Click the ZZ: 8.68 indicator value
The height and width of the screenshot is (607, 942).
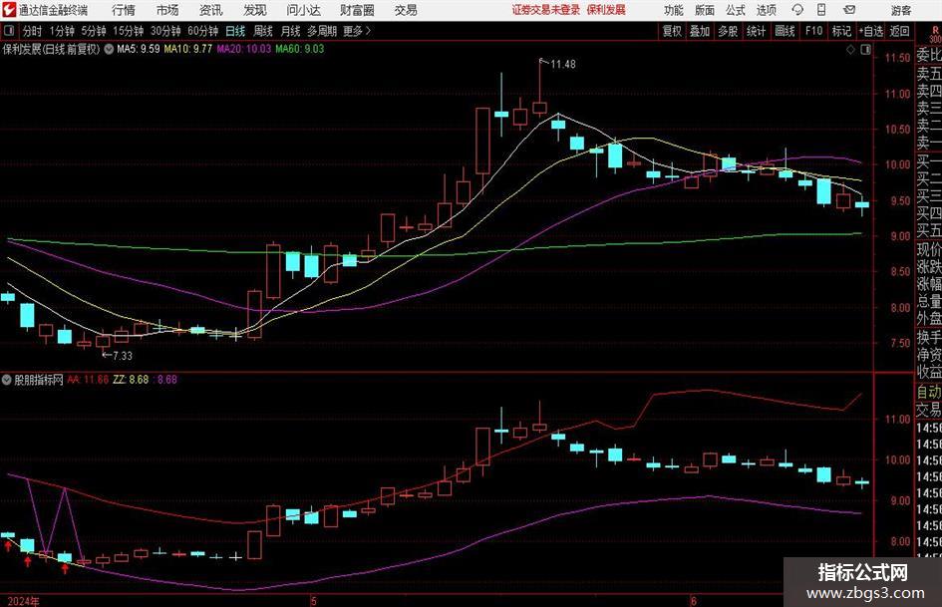(x=131, y=379)
